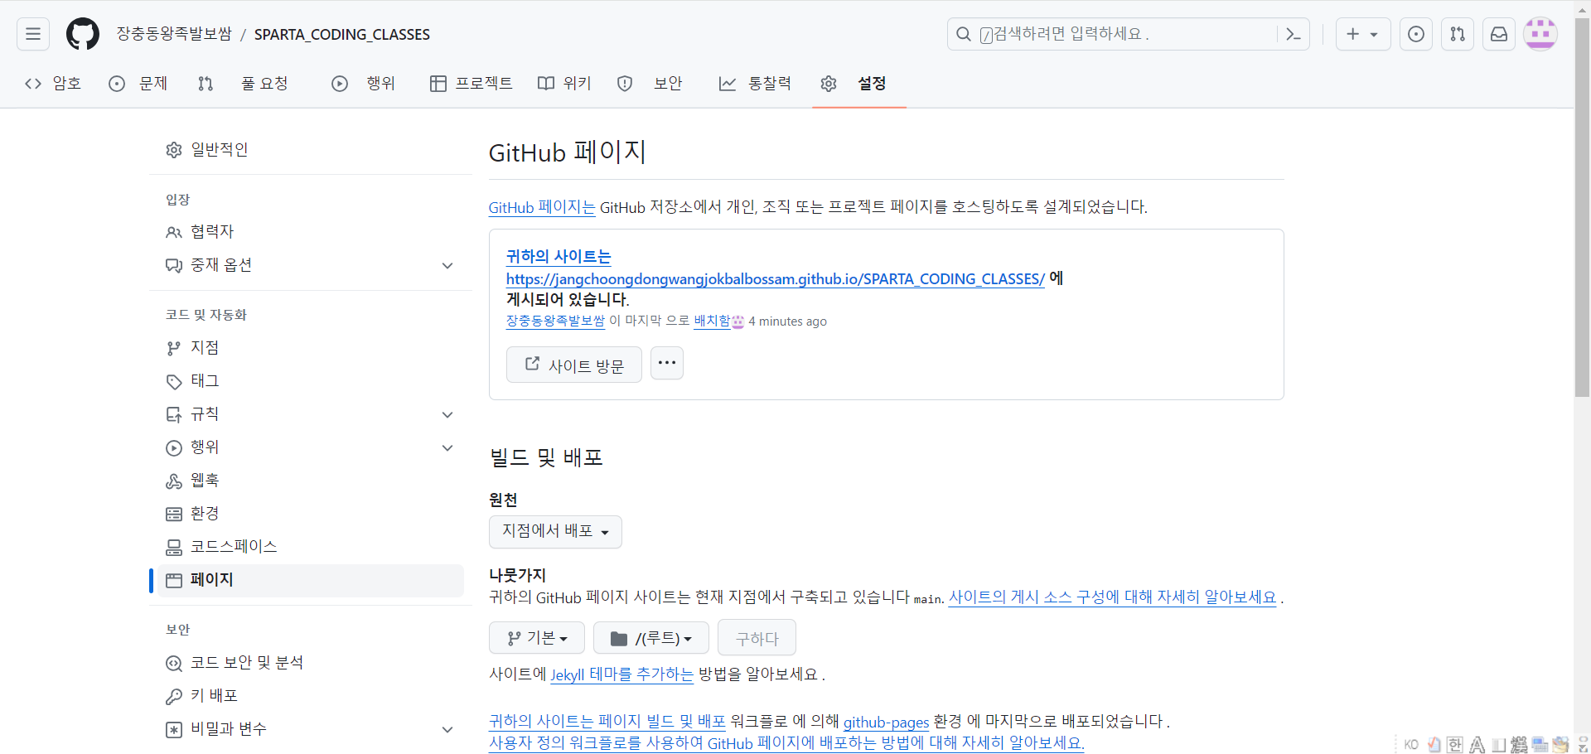
Task: Open the GitHub 페이지는 documentation link
Action: click(x=542, y=207)
